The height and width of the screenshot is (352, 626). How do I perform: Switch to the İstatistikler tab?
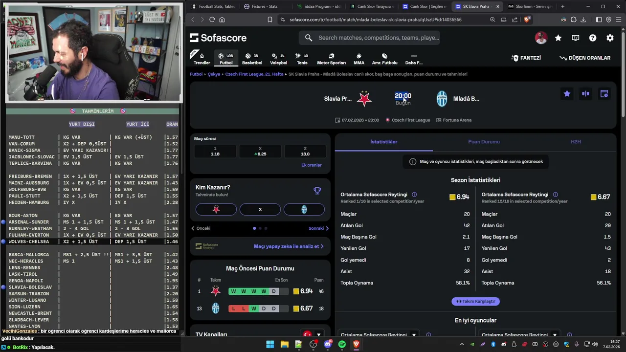[x=384, y=142]
